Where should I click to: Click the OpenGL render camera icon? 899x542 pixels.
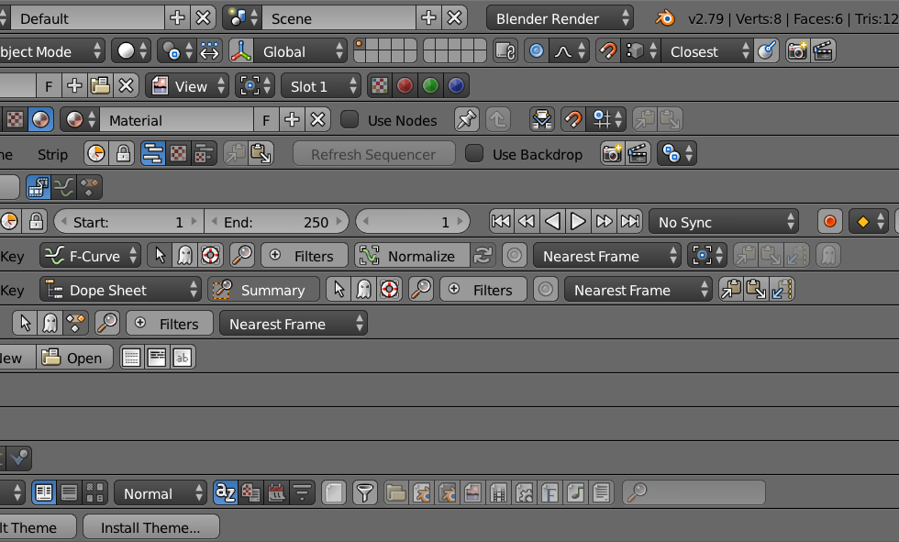pyautogui.click(x=797, y=51)
